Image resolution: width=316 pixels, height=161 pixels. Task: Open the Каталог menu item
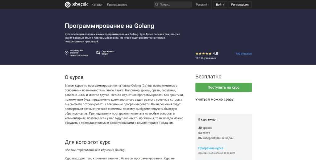click(x=97, y=5)
